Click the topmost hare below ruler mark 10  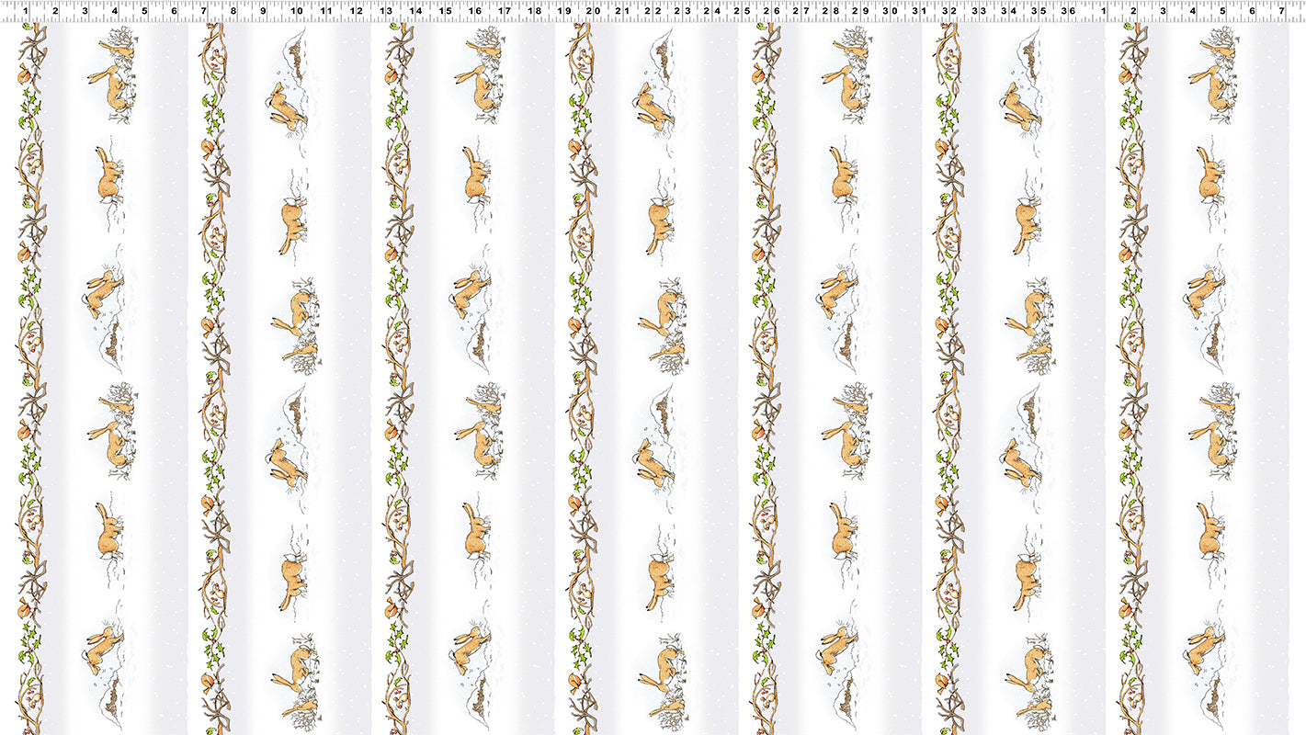[x=287, y=106]
